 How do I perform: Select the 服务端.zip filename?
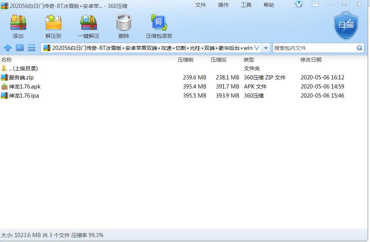pos(21,78)
